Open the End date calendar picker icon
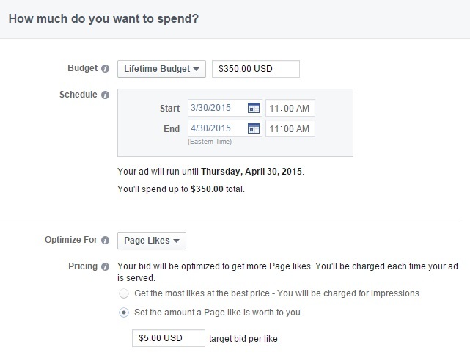The image size is (470, 358). click(254, 129)
